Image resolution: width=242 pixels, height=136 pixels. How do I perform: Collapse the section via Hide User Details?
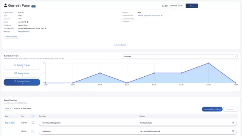(x=121, y=45)
